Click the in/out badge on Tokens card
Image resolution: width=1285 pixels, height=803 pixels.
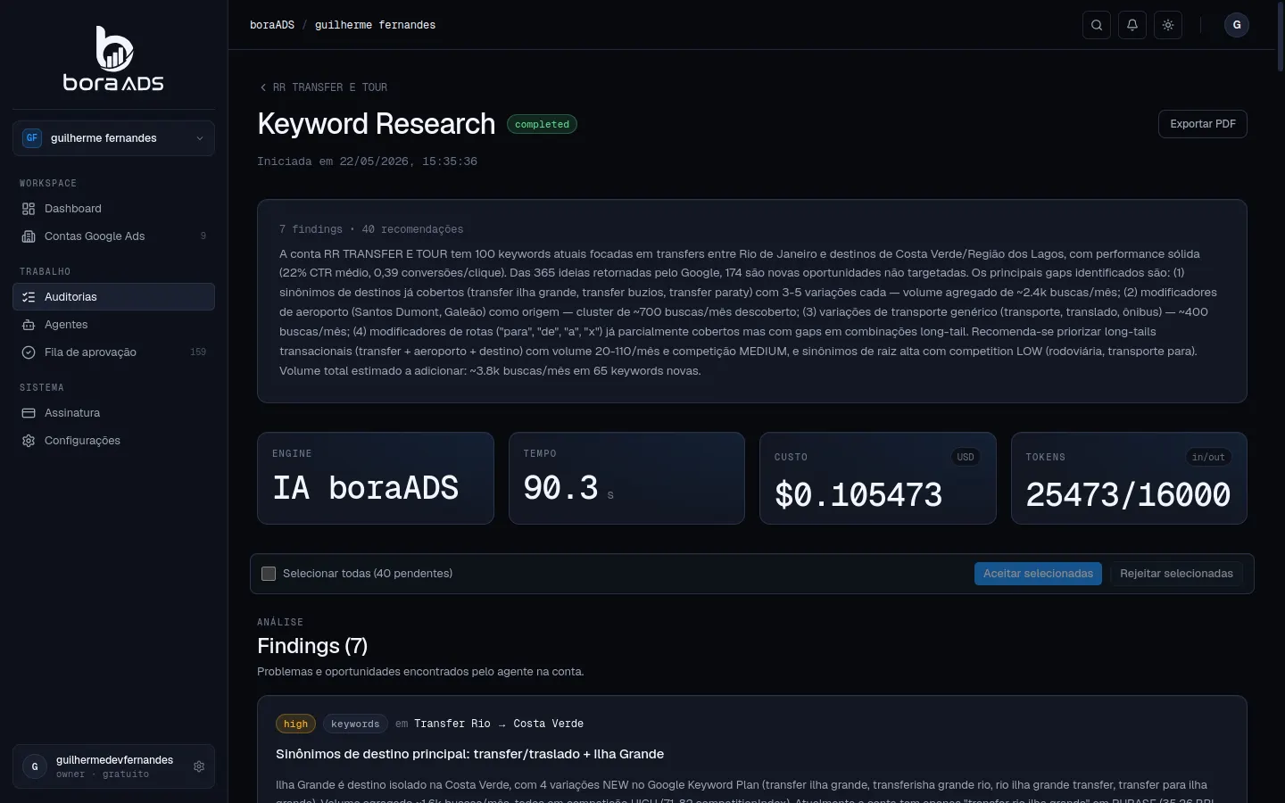click(x=1208, y=457)
